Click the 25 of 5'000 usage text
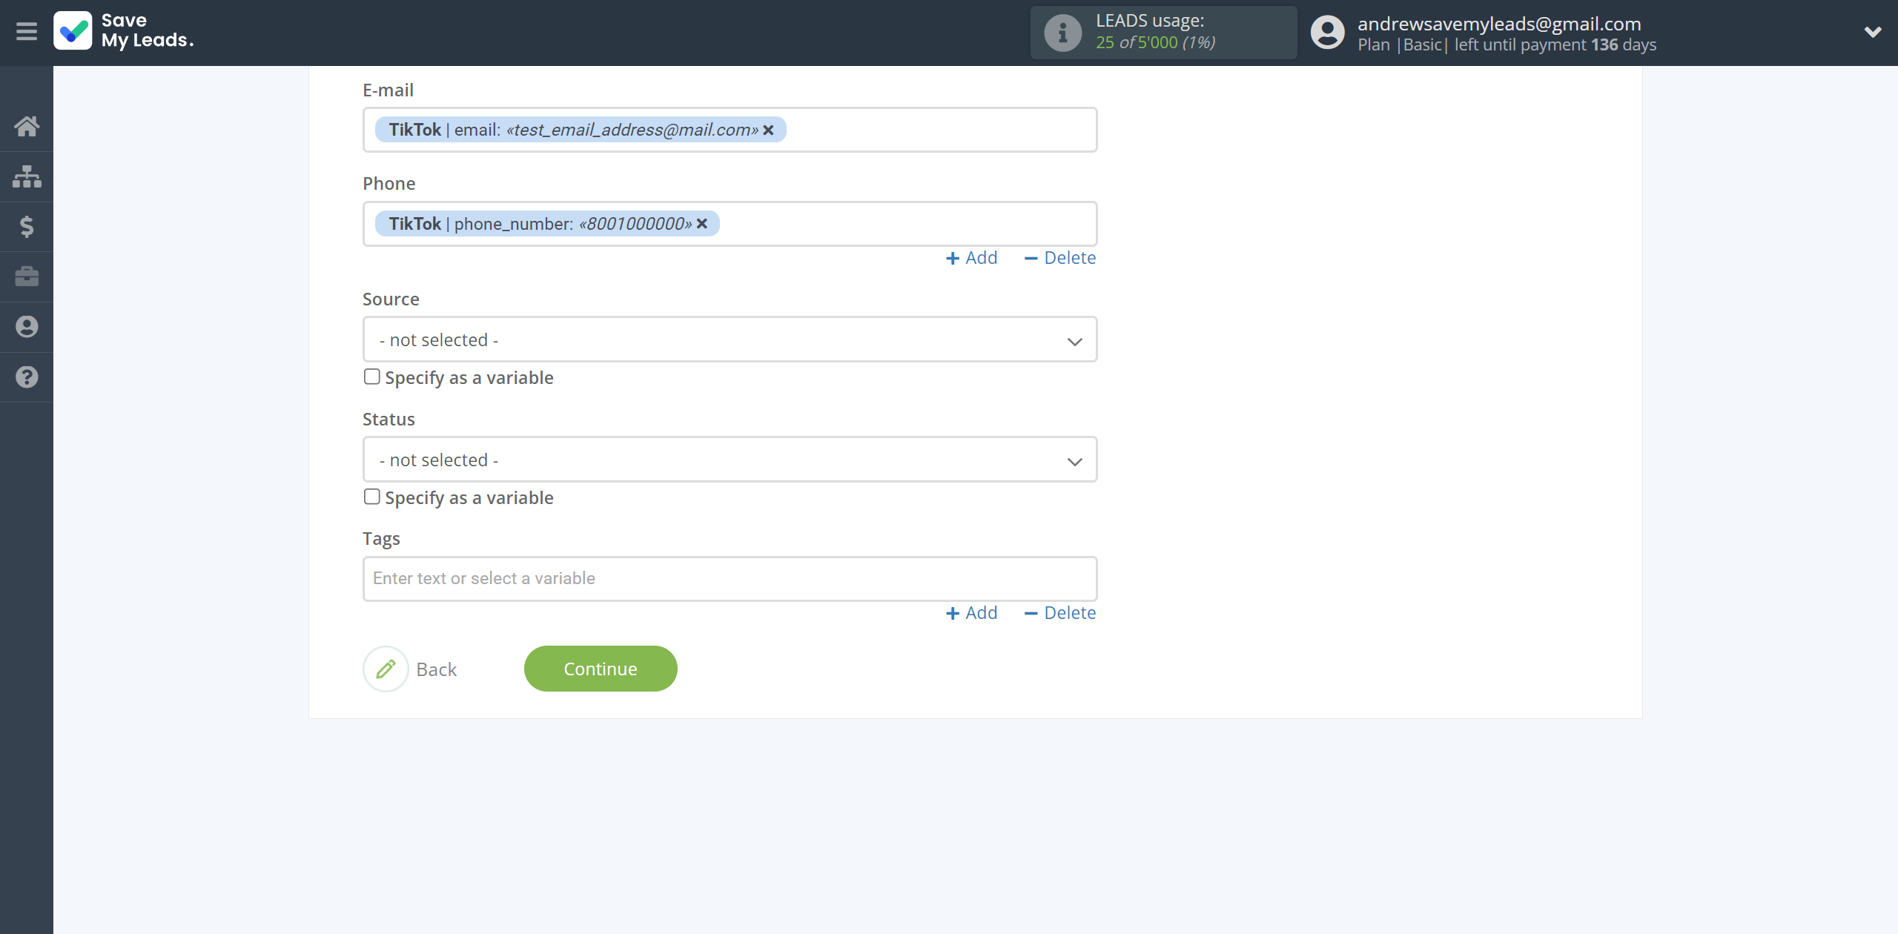Viewport: 1898px width, 934px height. 1155,43
